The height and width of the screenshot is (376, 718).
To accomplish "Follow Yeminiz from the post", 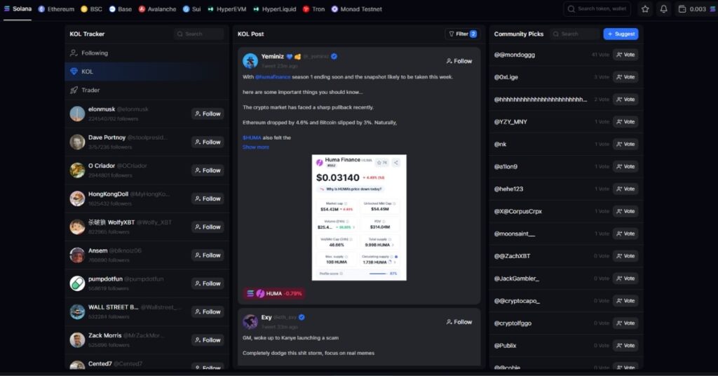I will tap(459, 61).
